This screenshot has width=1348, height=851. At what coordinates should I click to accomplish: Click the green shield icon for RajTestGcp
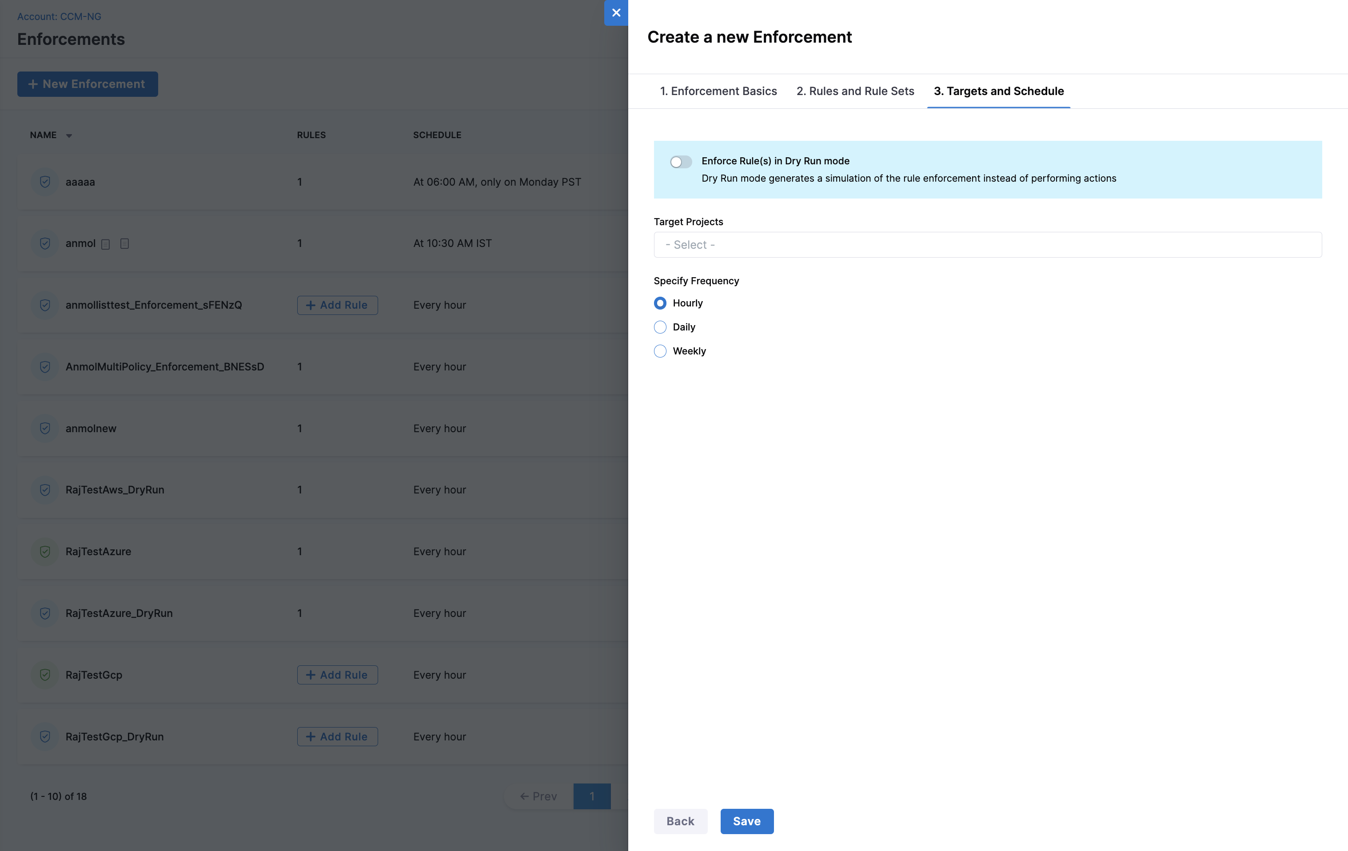click(x=45, y=675)
